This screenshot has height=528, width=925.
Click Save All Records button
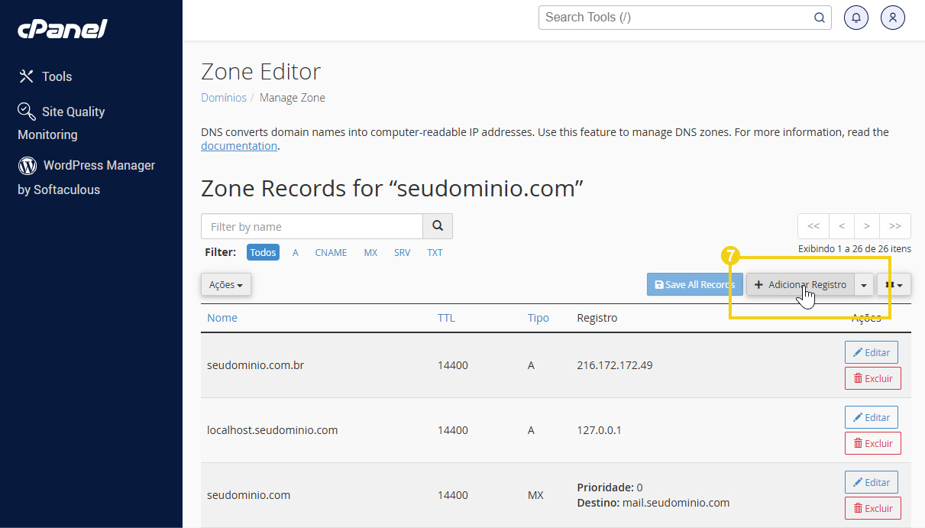pos(694,284)
